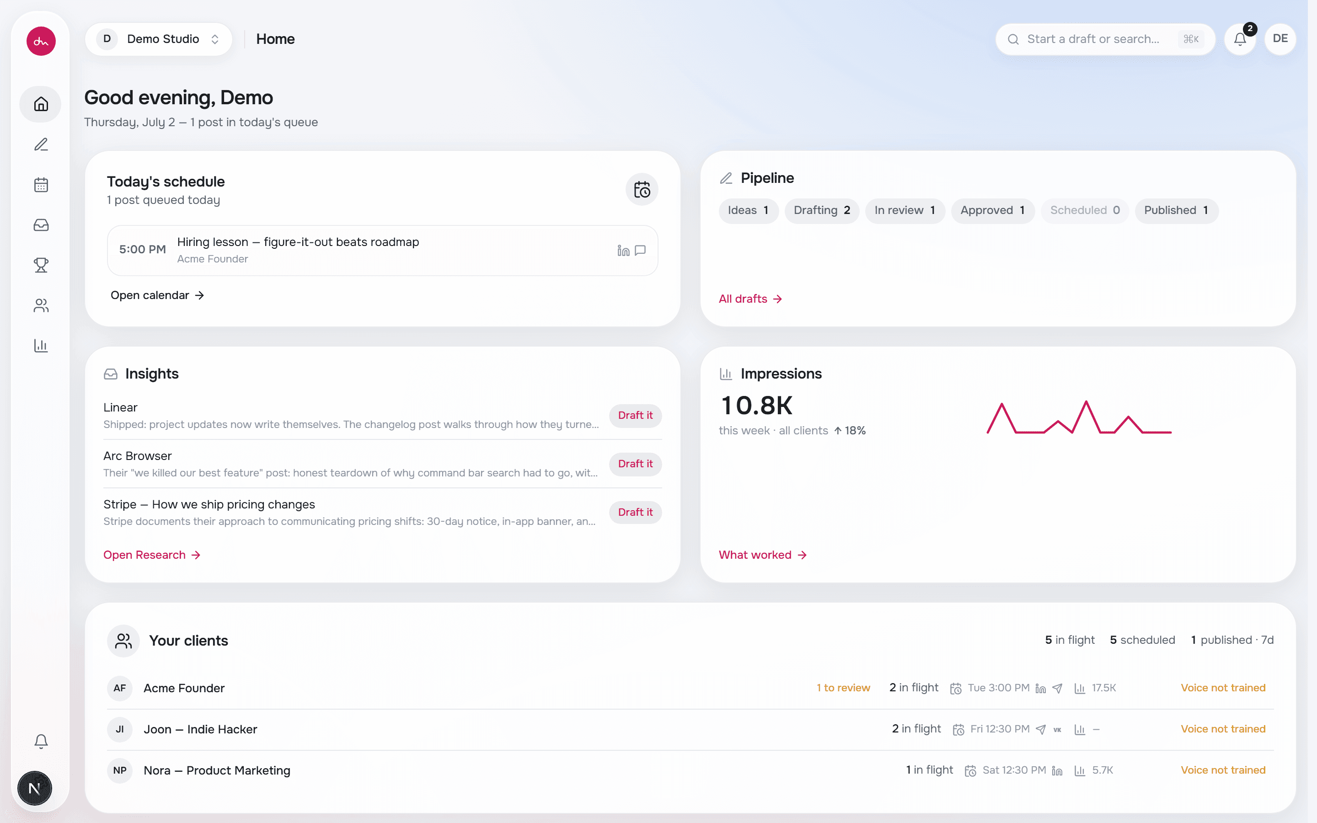Click LinkedIn icon in Nora row
The image size is (1317, 823).
(x=1057, y=771)
